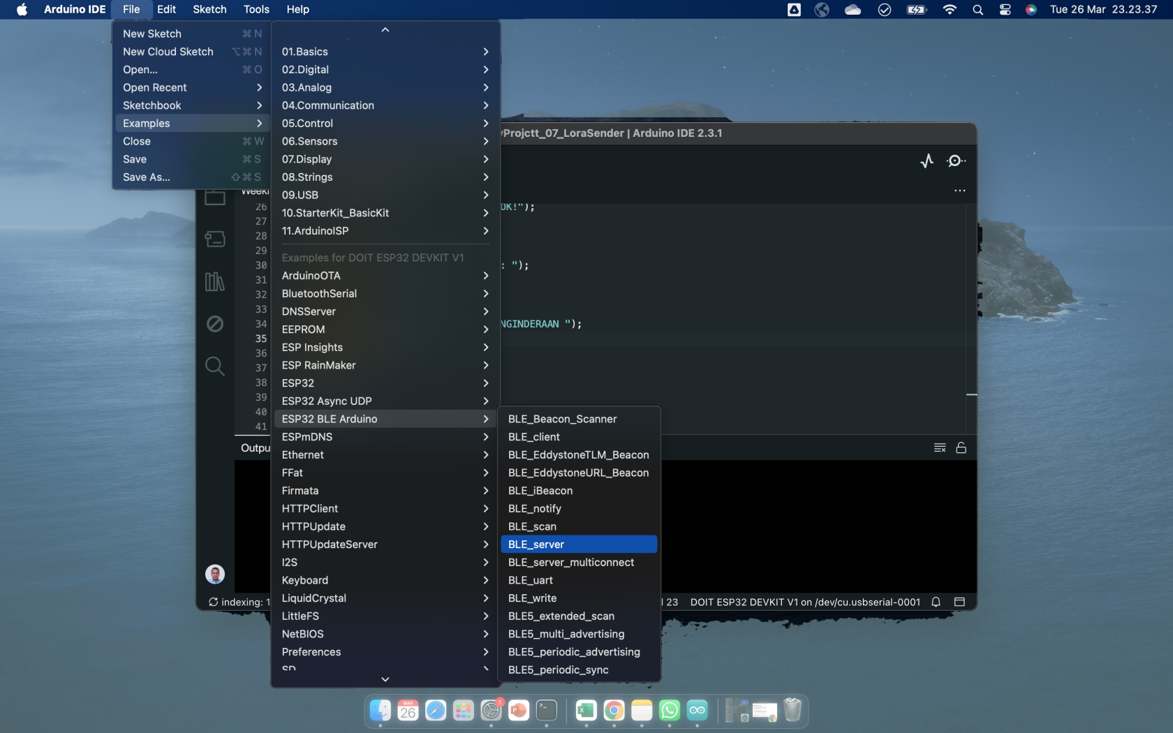Open Arduino IDE icon in the Dock

tap(698, 711)
